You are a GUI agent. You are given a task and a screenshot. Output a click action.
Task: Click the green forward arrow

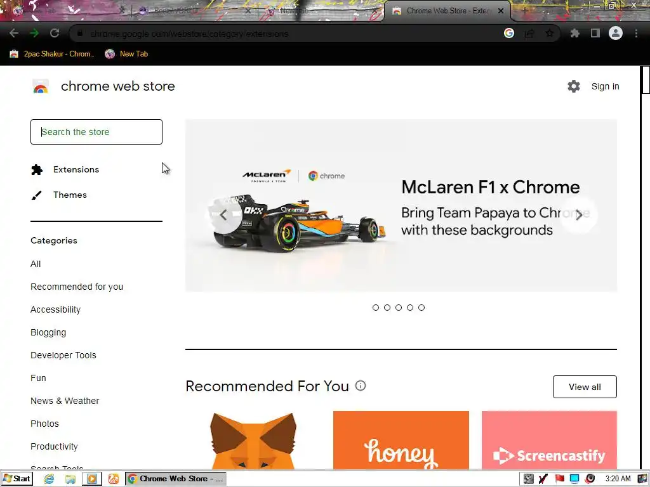[34, 33]
